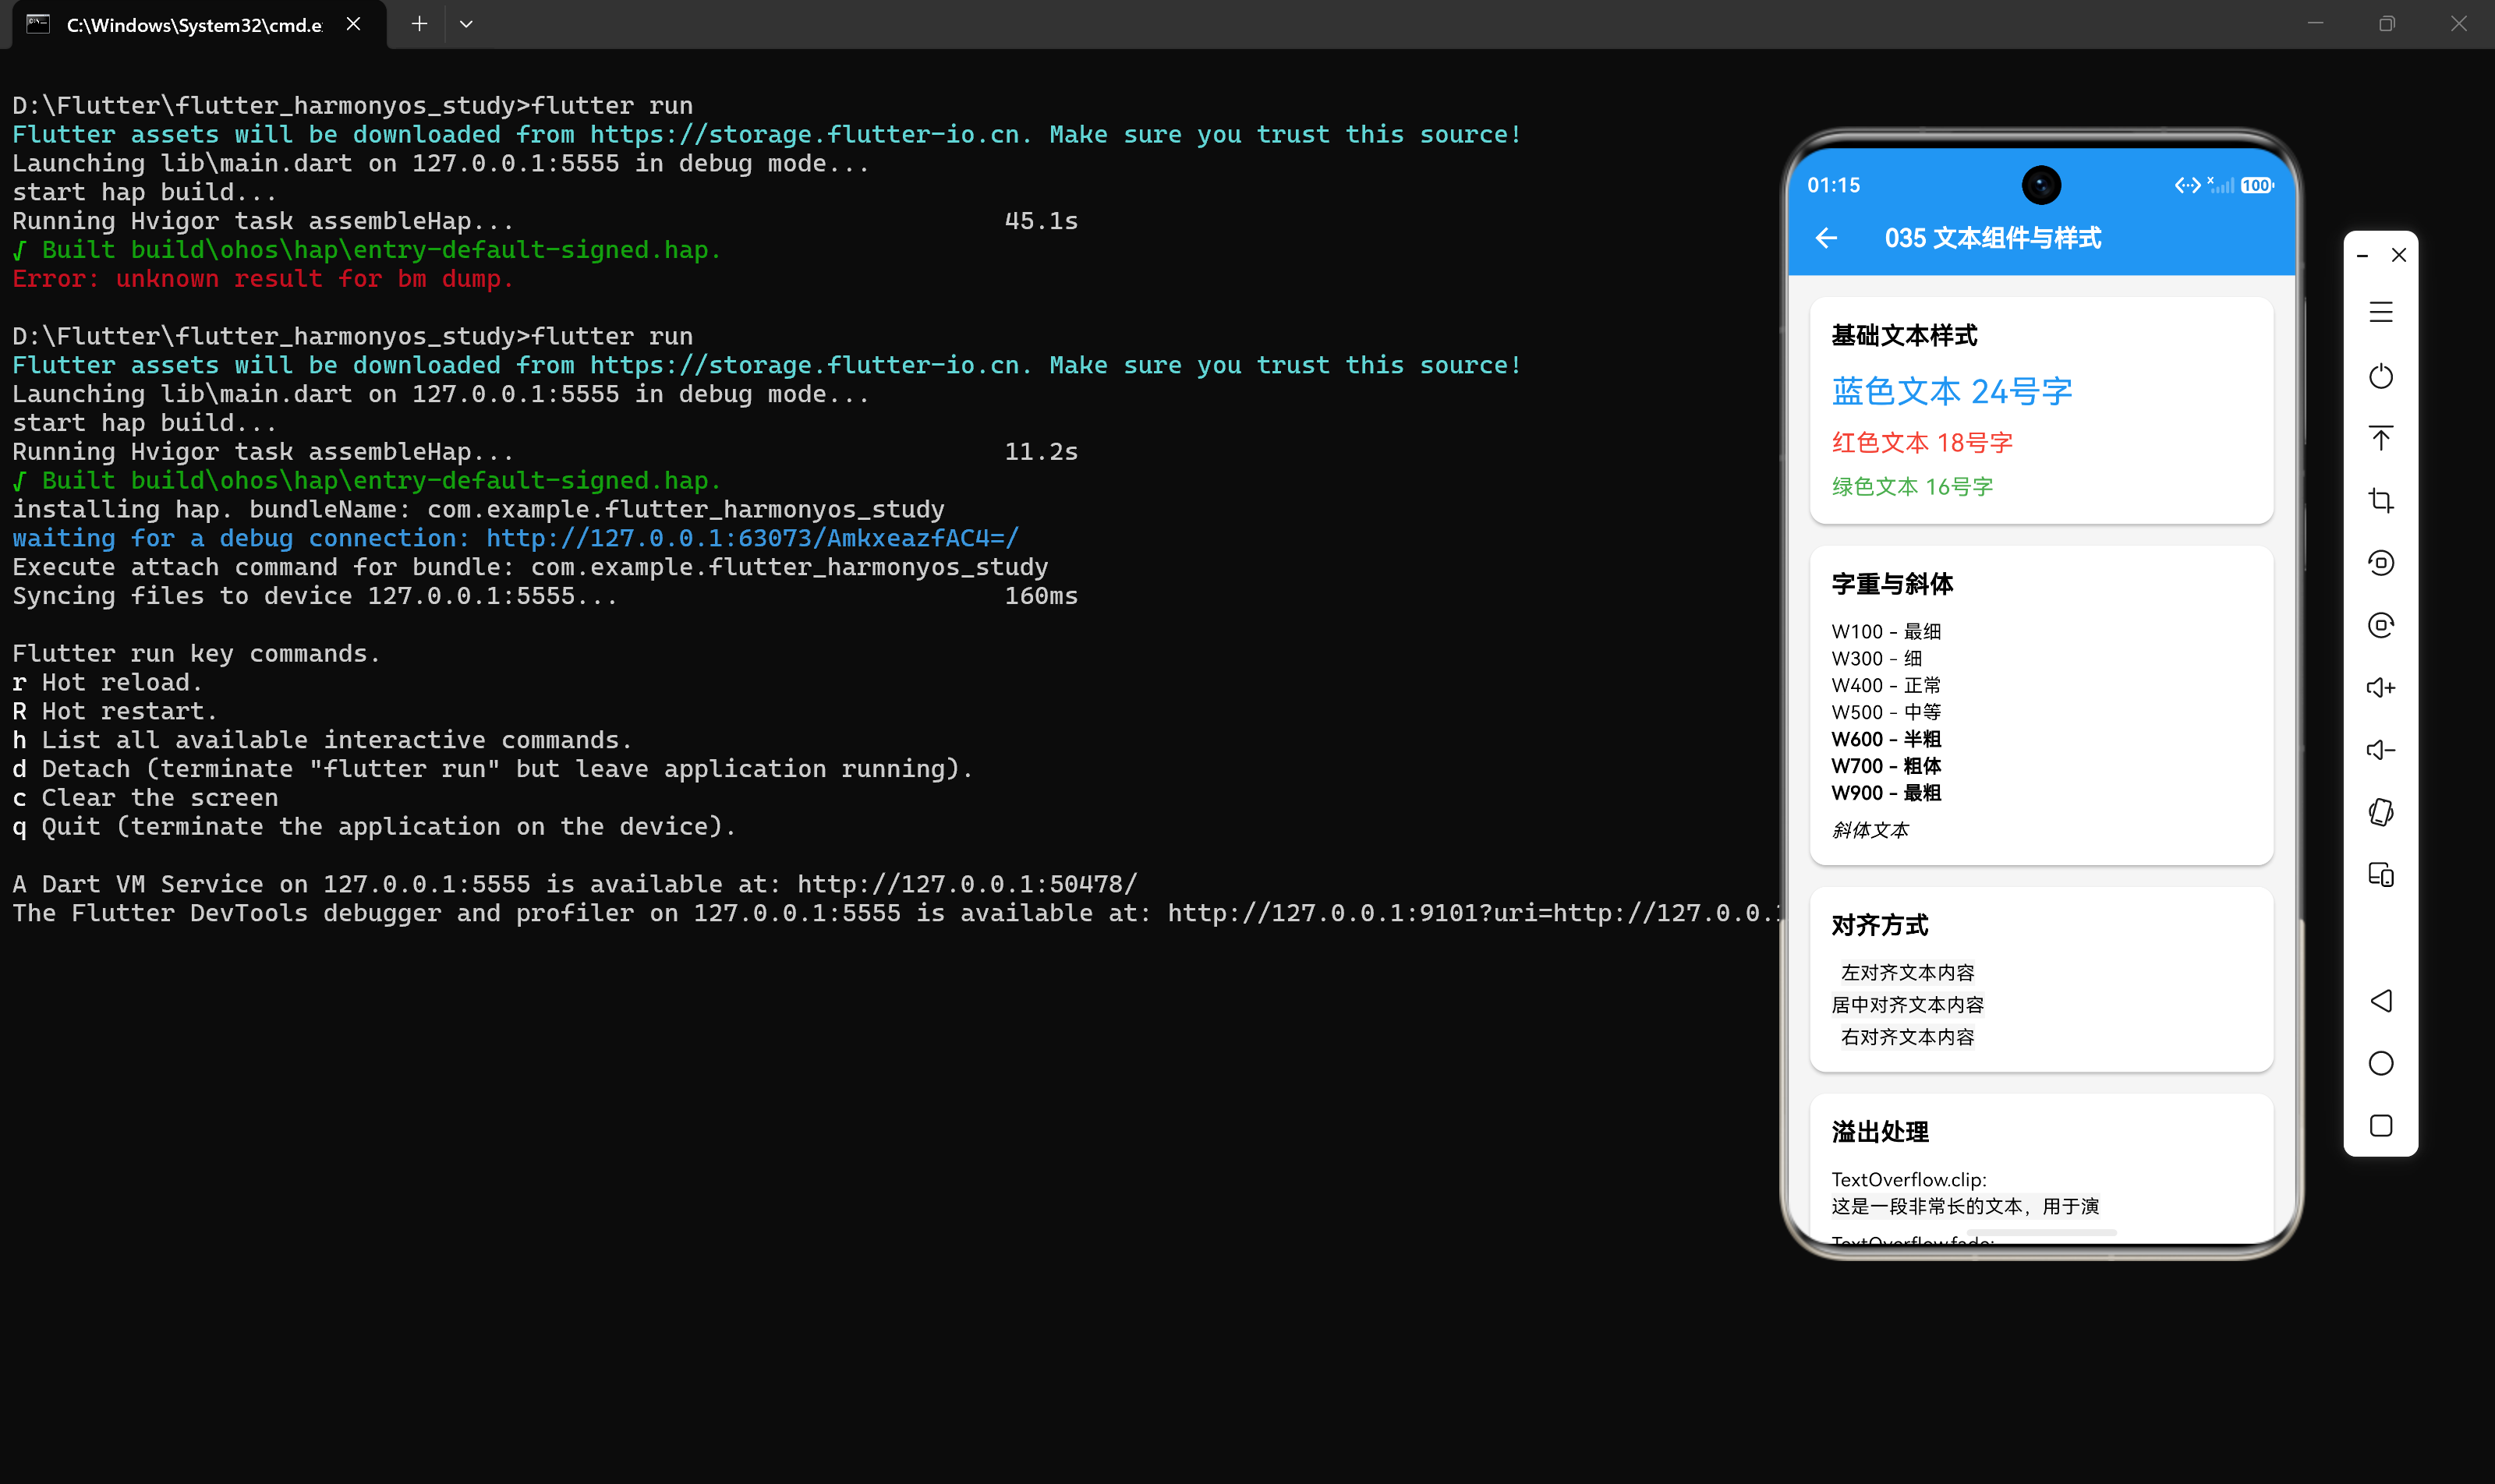Tap the back arrow in the app bar
The image size is (2495, 1484).
1826,238
